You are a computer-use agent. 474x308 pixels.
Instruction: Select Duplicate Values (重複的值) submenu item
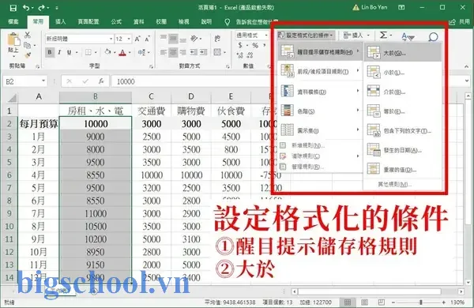click(403, 170)
